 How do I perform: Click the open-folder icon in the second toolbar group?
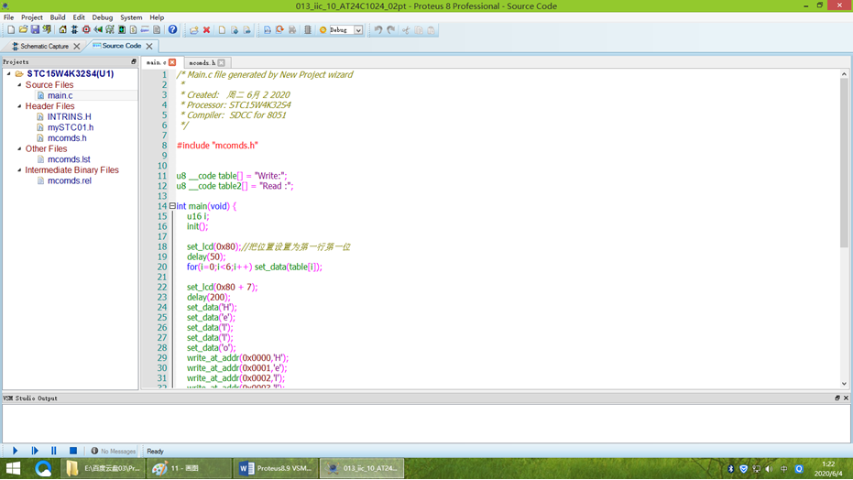tap(194, 30)
